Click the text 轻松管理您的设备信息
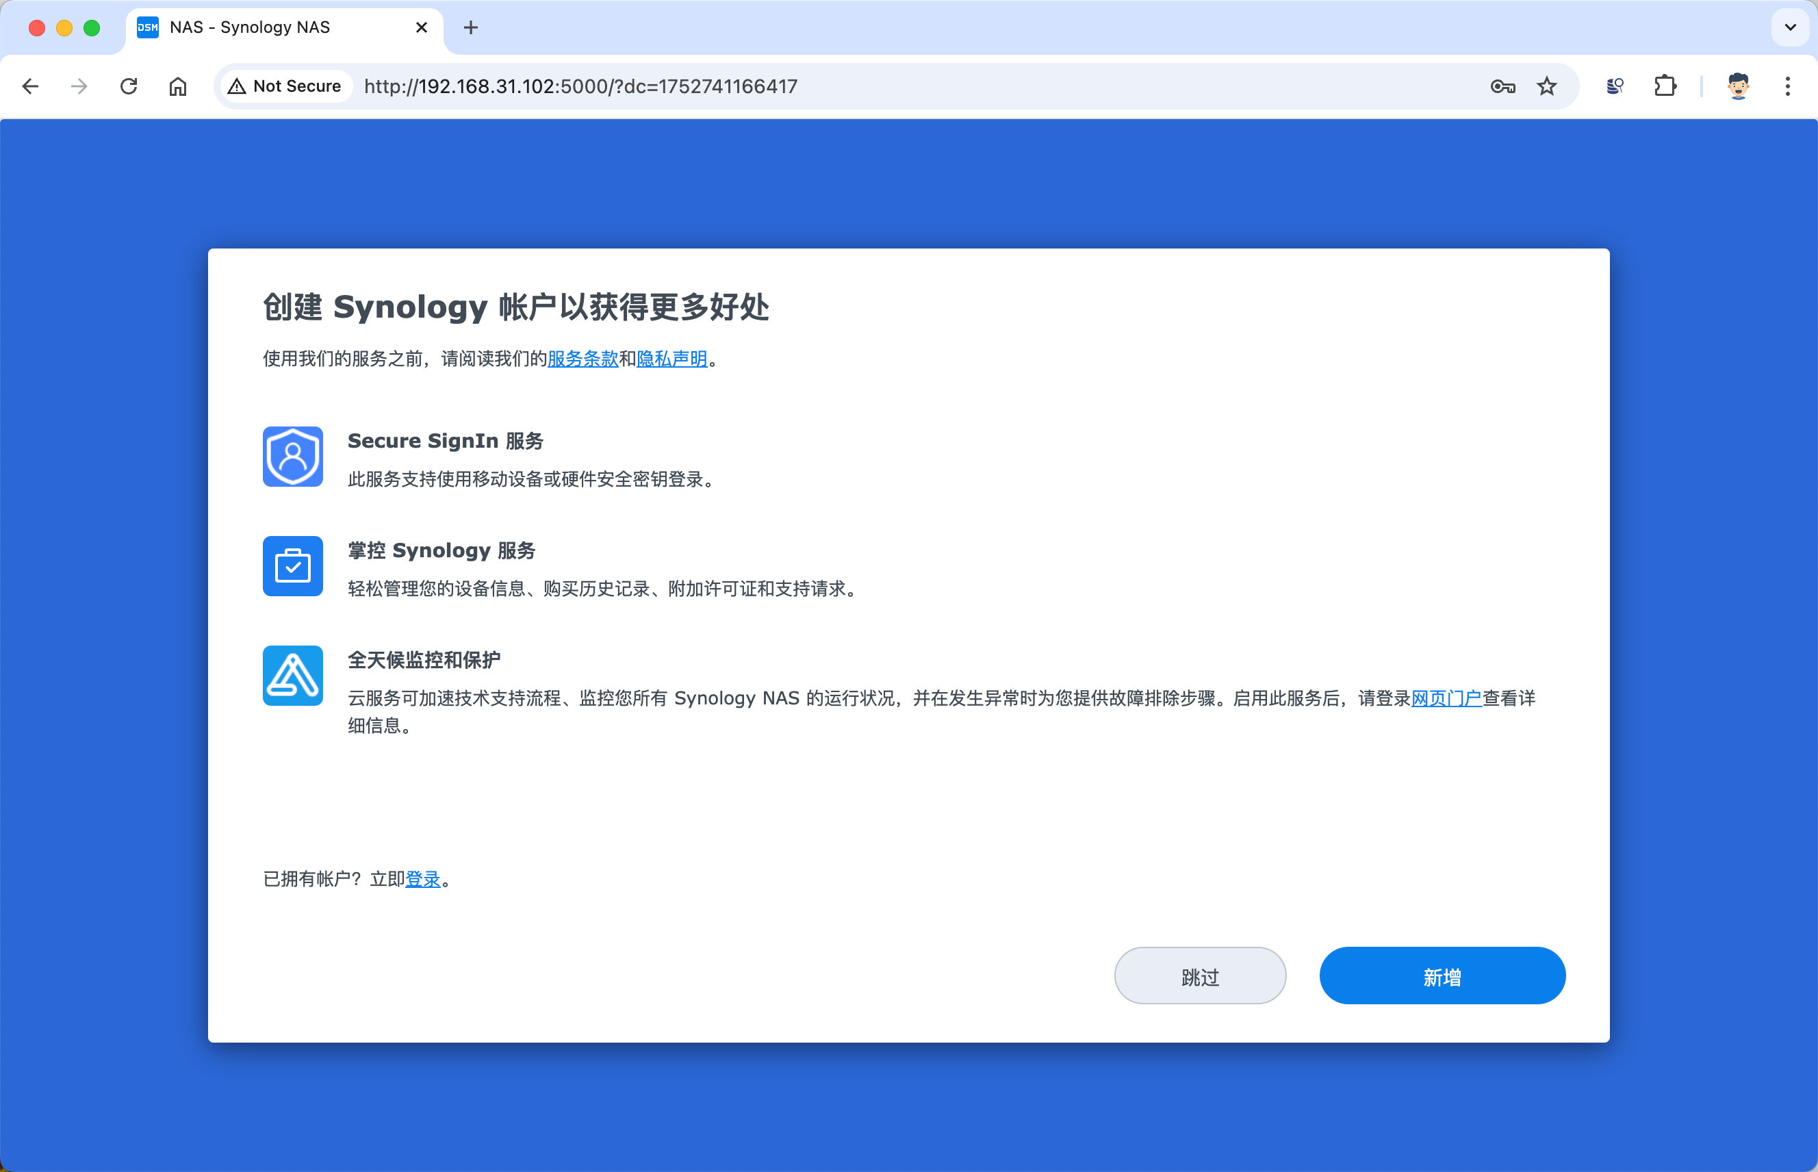 click(x=437, y=589)
